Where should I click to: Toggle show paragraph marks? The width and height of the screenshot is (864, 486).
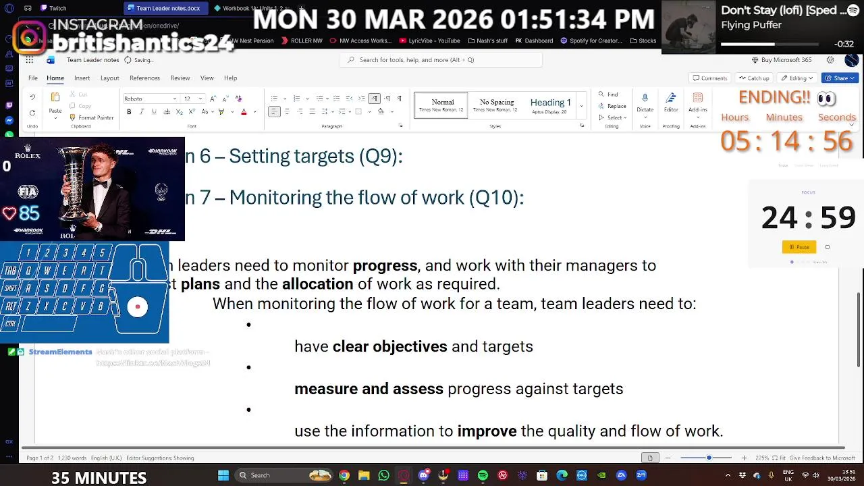coord(400,99)
